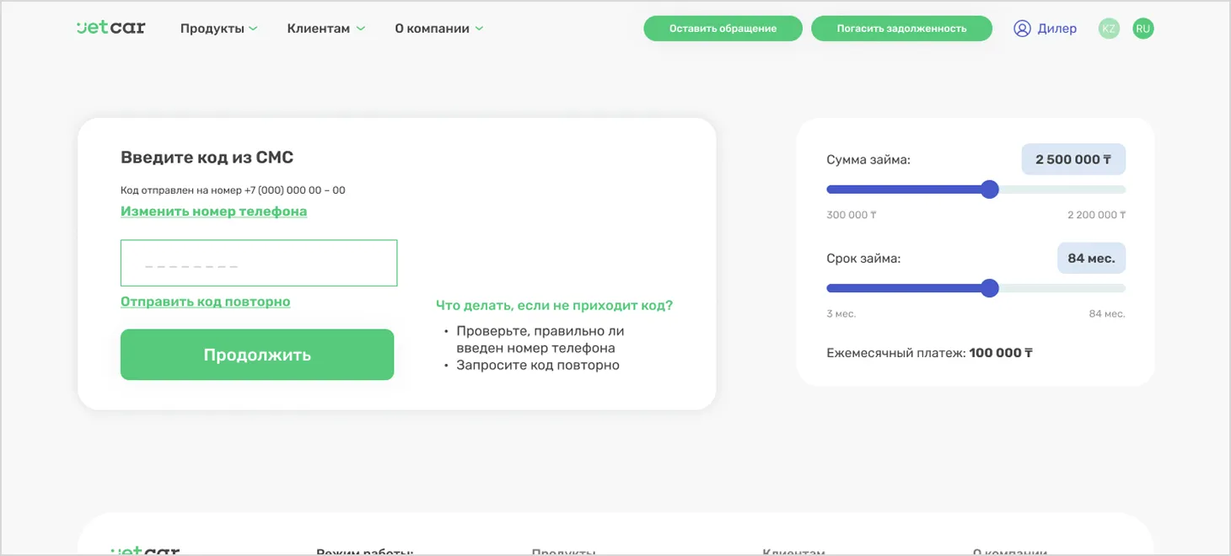Viewport: 1231px width, 556px height.
Task: Click Отправить код повторно link
Action: tap(206, 301)
